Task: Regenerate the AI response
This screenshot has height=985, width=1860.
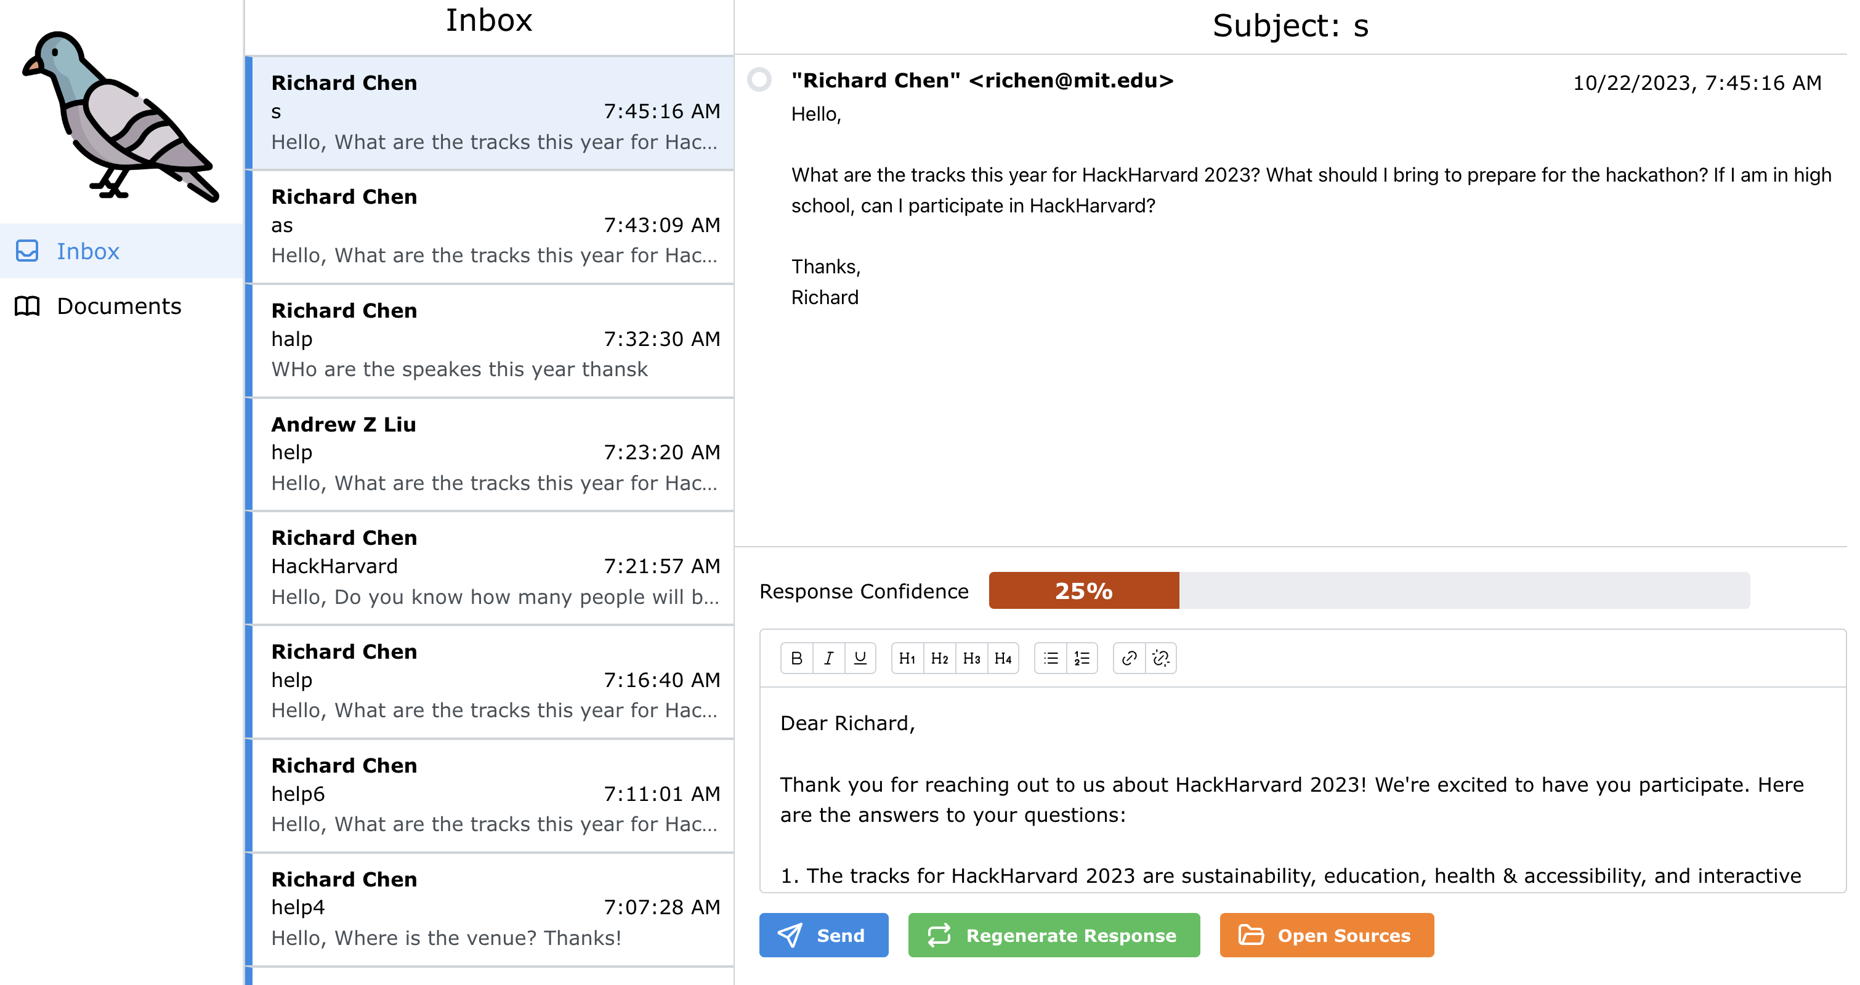Action: tap(1052, 935)
